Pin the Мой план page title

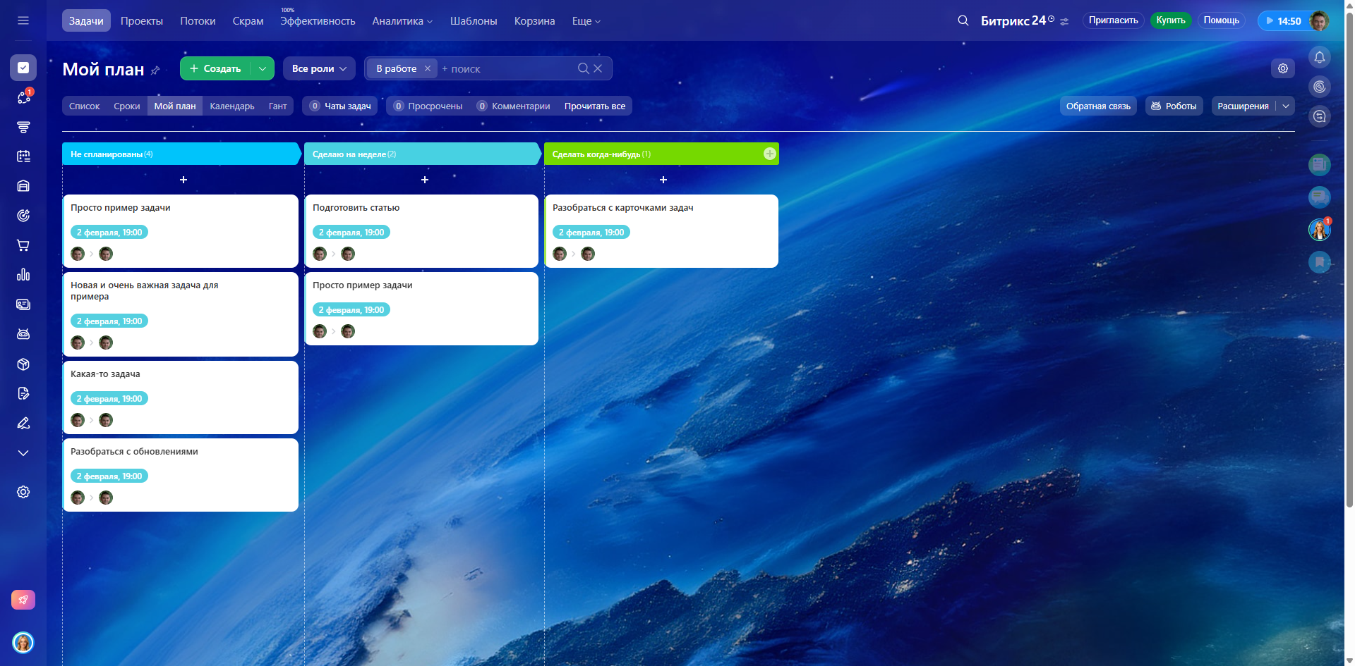[155, 70]
